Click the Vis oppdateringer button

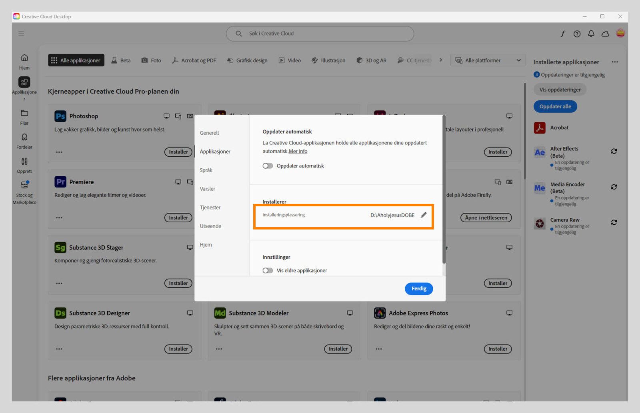560,90
